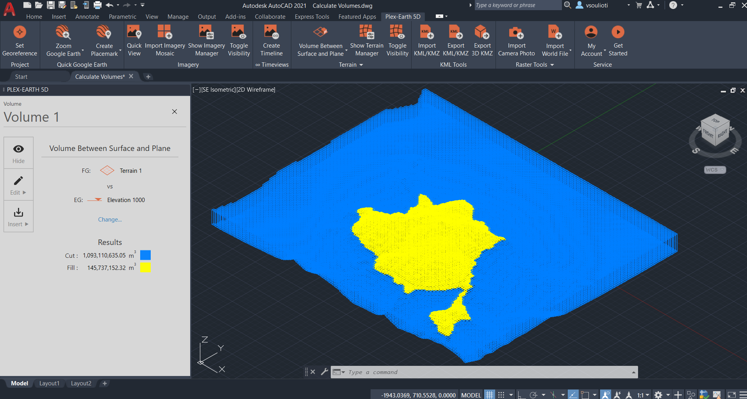Toggle terrain visibility in the Terrain panel
Screen dimensions: 747x399
(397, 41)
